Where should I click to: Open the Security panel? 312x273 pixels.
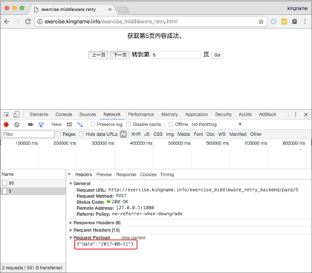pos(223,114)
